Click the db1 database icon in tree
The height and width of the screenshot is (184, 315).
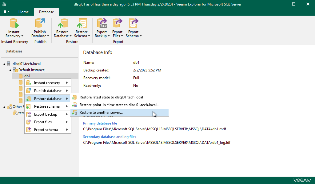coord(21,76)
